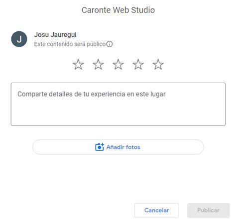Open the public content info icon
The image size is (236, 223).
[x=110, y=44]
